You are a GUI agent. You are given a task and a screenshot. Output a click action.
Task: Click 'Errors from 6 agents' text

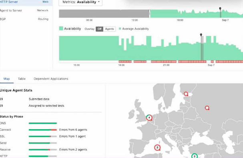(73, 130)
